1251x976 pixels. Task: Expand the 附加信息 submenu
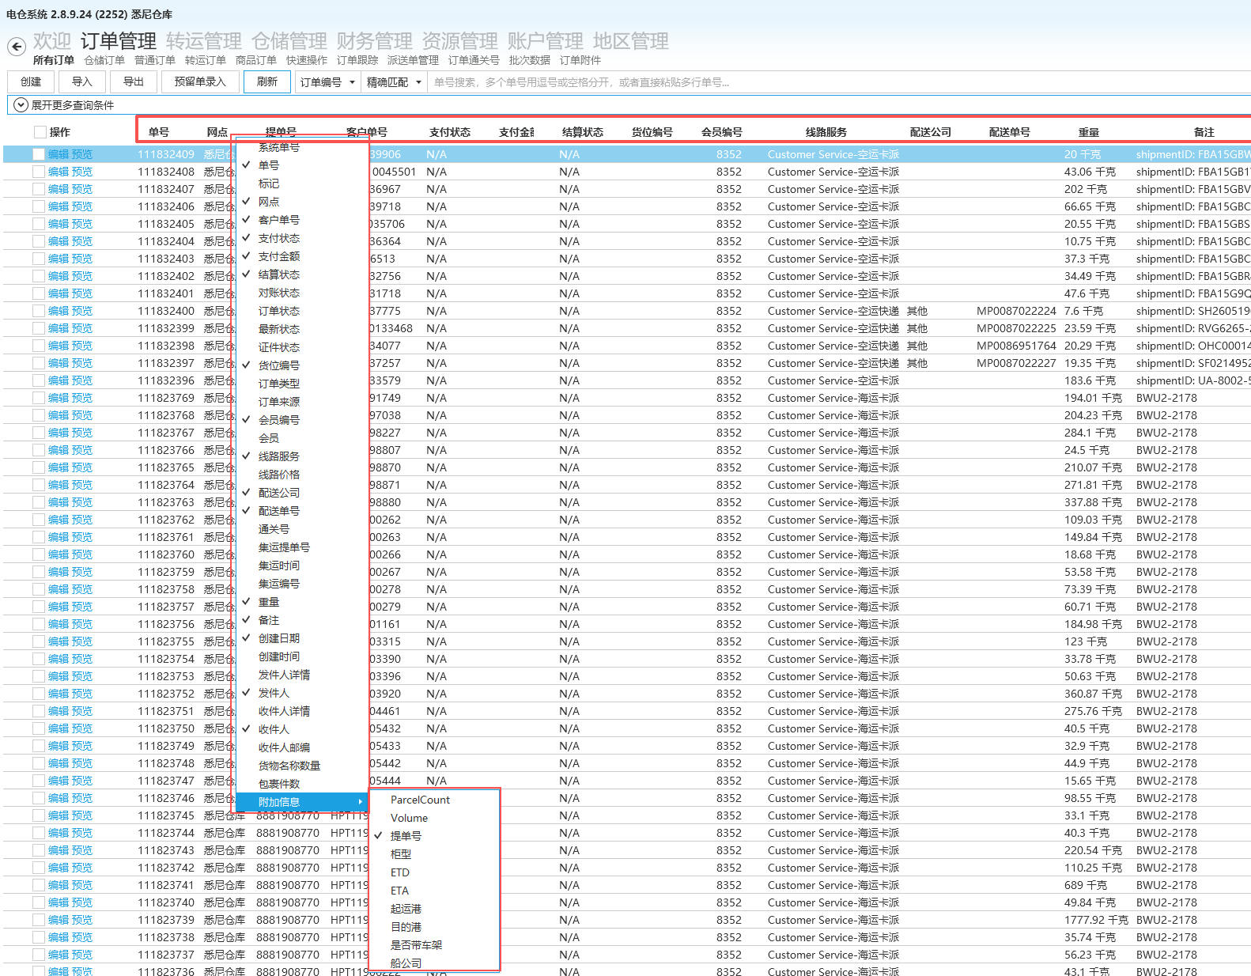[x=303, y=802]
